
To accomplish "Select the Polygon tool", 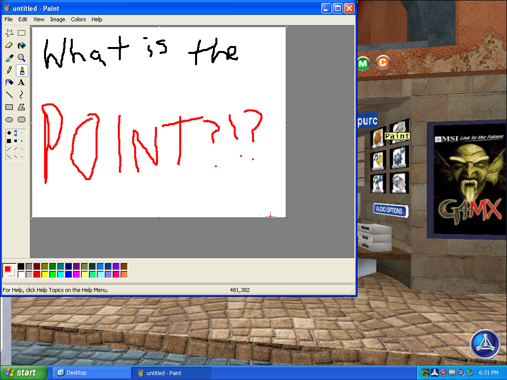I will click(x=22, y=107).
